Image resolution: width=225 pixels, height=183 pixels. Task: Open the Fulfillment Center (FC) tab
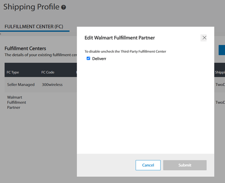(34, 27)
